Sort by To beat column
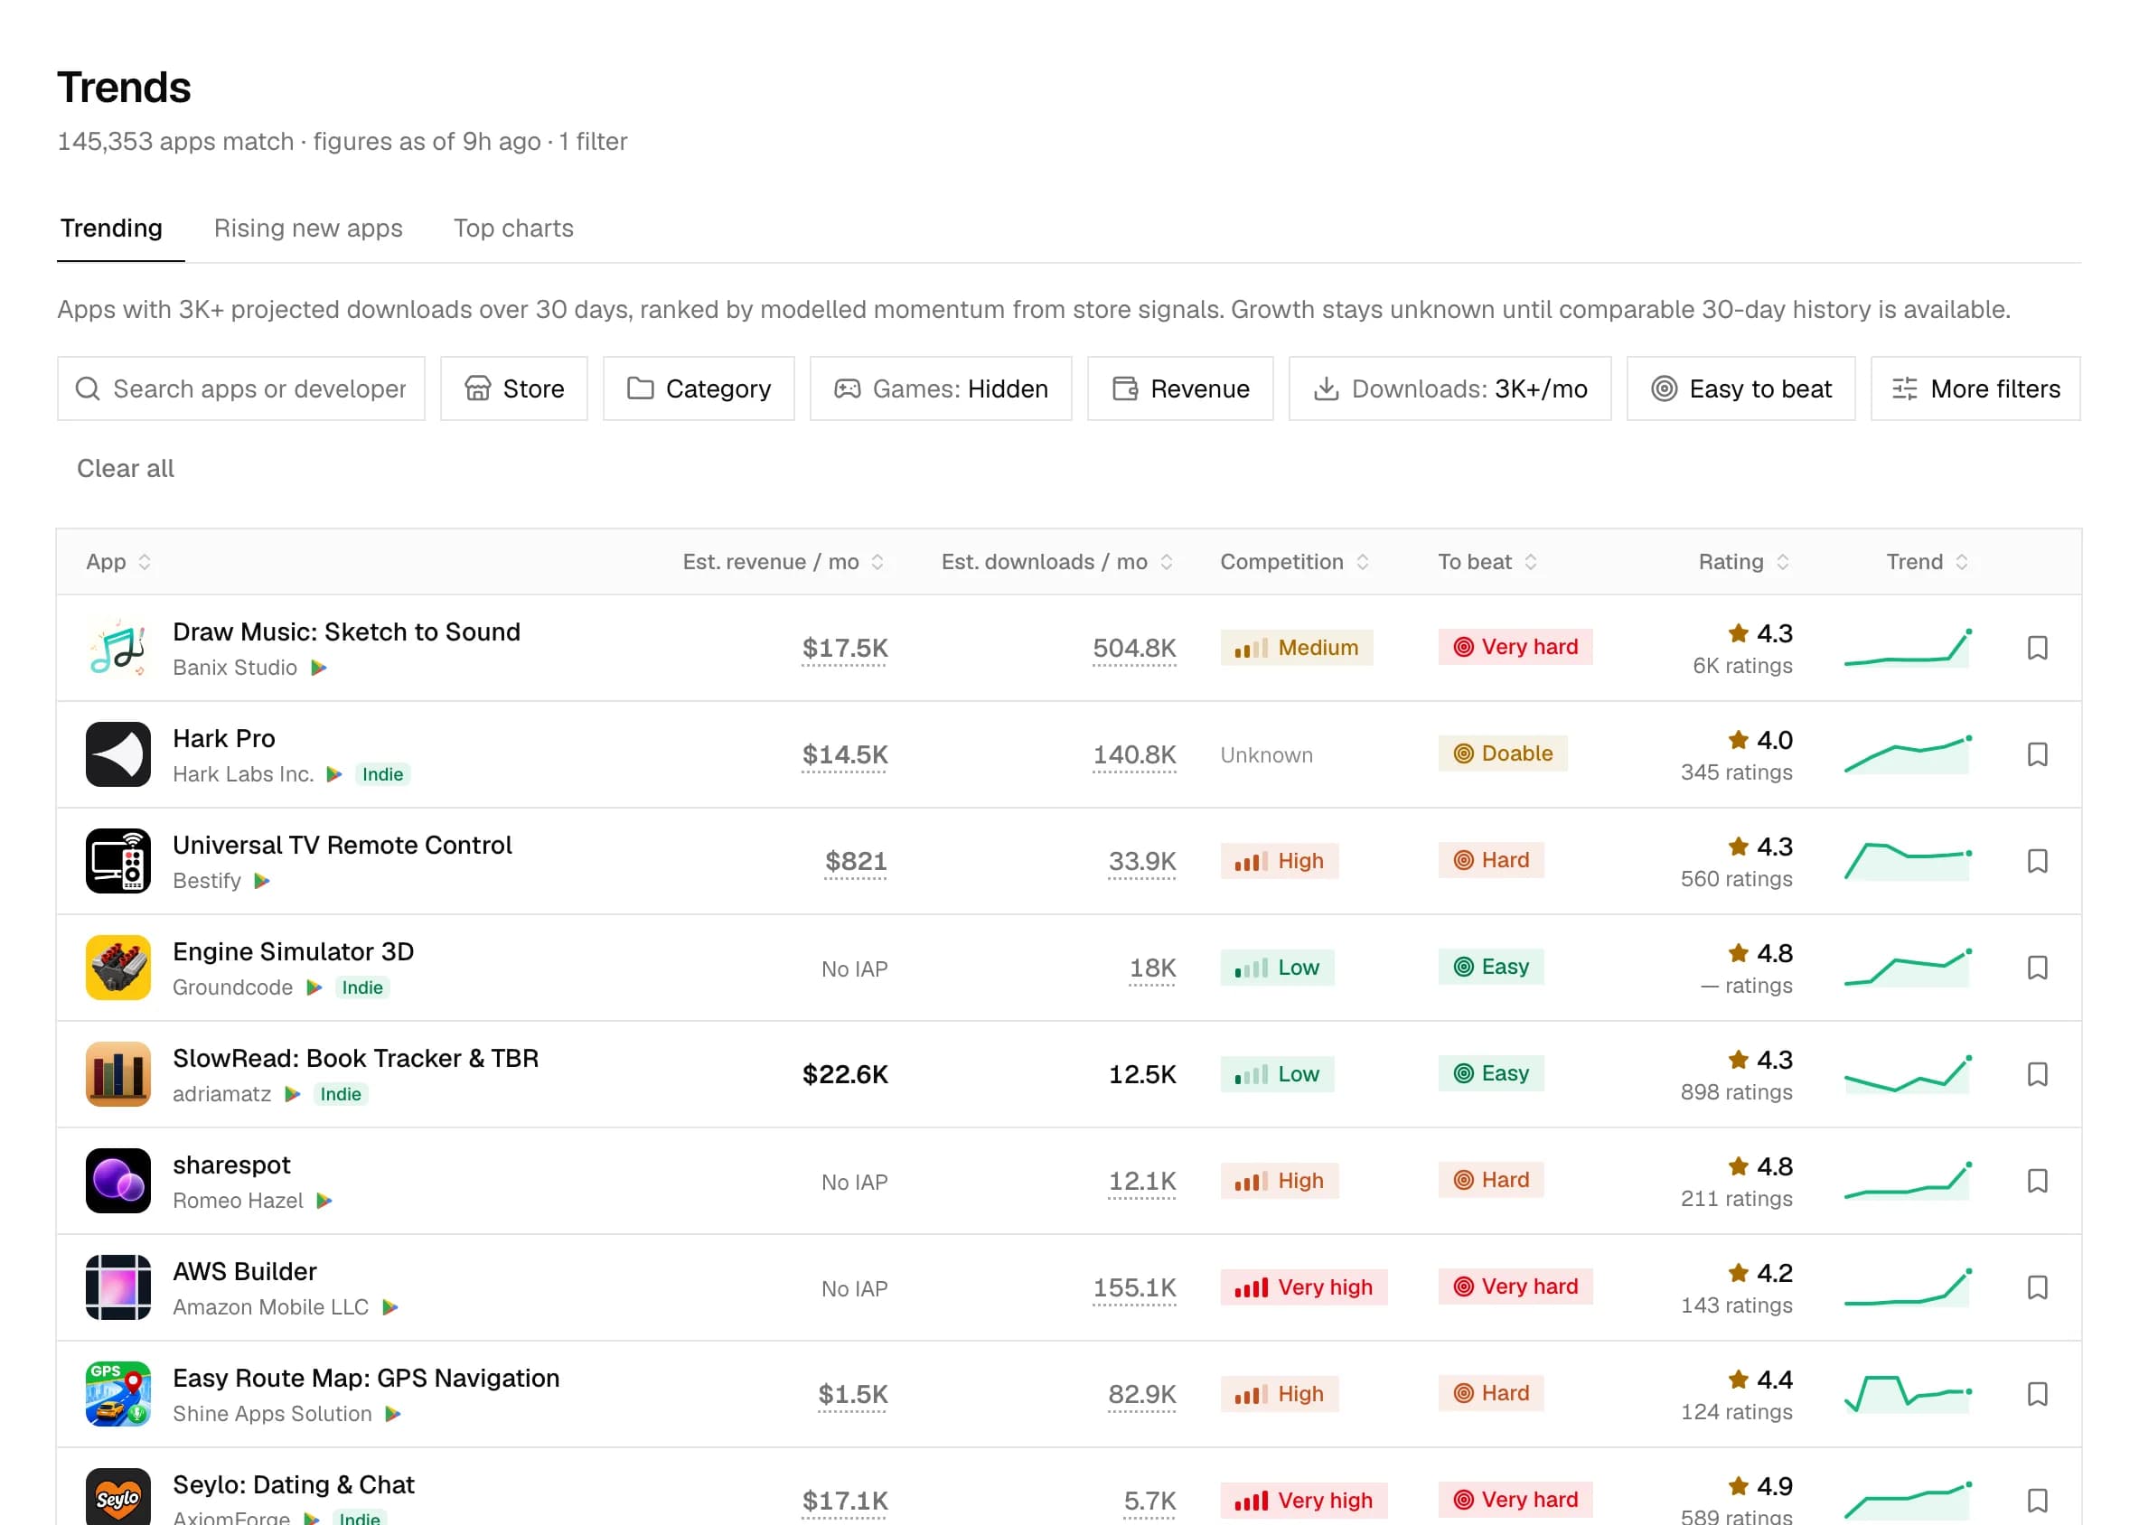This screenshot has width=2139, height=1525. (1487, 562)
